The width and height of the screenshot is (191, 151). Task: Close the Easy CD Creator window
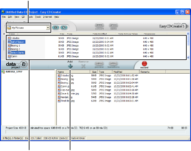[187, 12]
